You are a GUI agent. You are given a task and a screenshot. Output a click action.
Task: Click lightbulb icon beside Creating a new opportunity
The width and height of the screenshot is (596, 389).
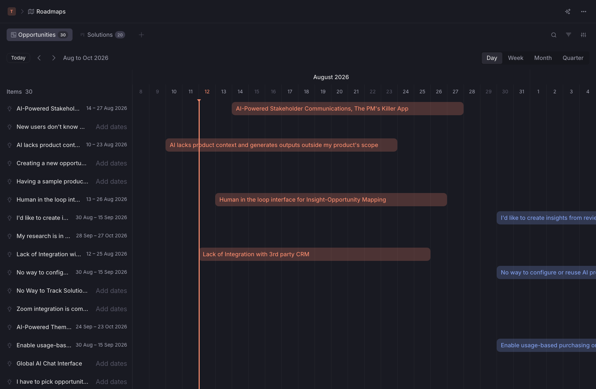pos(10,163)
